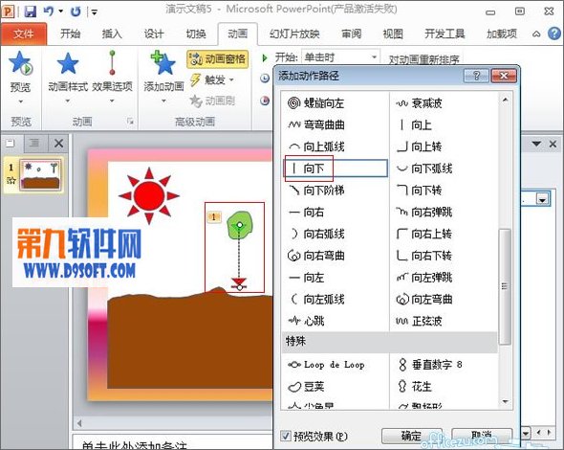Select 向右弹跳 motion path

[424, 212]
